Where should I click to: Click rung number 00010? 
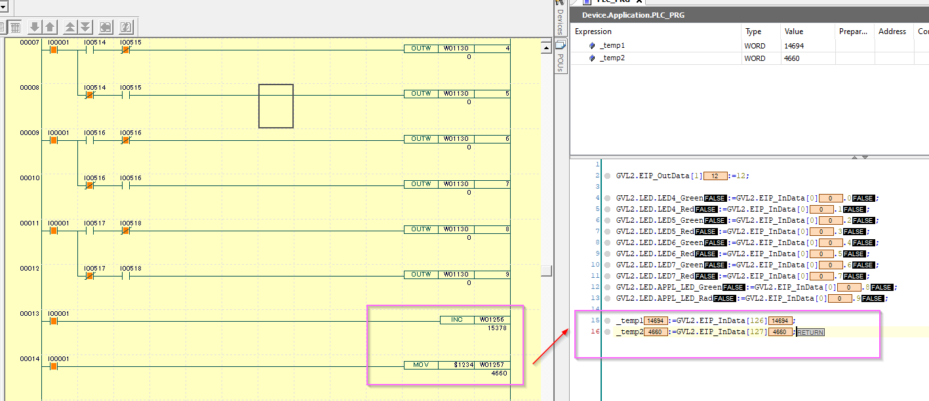[30, 178]
